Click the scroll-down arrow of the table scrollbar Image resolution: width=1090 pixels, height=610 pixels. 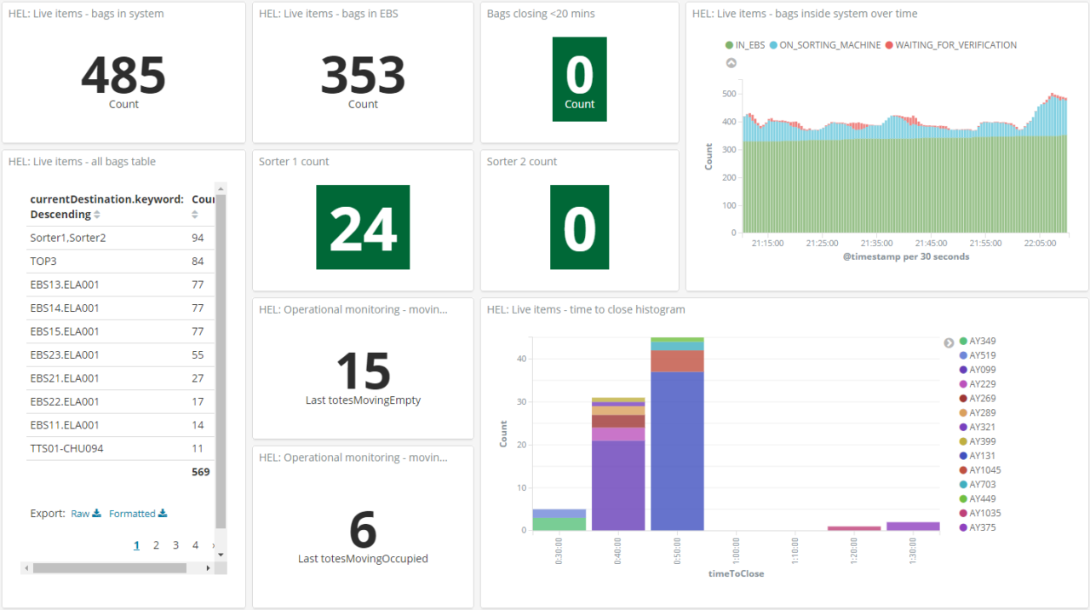tap(221, 555)
